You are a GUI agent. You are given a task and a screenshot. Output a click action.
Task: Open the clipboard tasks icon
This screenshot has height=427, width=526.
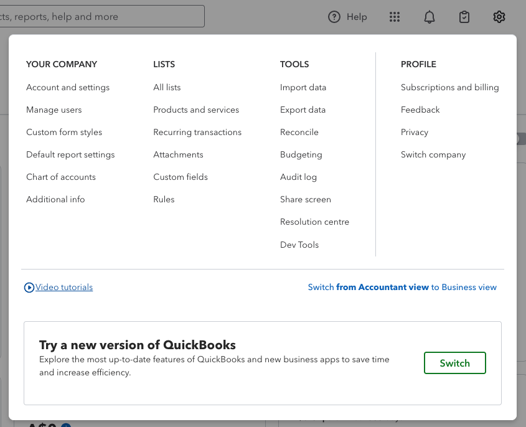464,17
